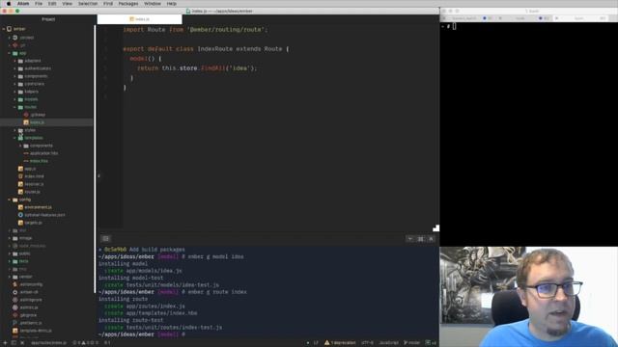Expand the adapters folder
Screen dimensions: 618x347
15,61
